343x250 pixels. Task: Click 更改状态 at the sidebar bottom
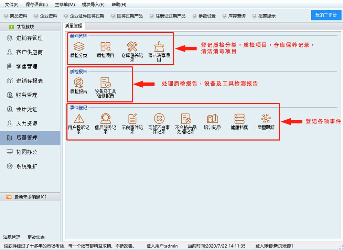(36, 237)
